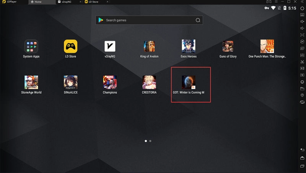Open the System Apps folder
Viewport: 306px width, 173px height.
tap(31, 46)
